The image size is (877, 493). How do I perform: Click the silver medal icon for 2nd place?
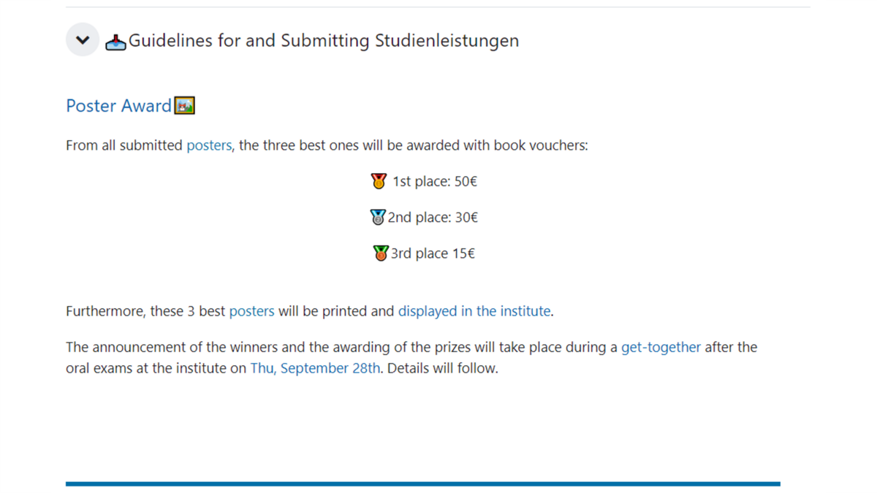[378, 218]
